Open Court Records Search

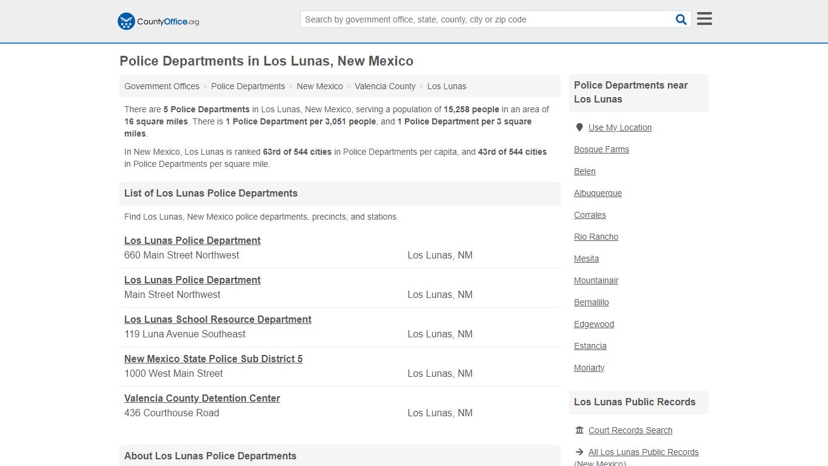pyautogui.click(x=630, y=430)
